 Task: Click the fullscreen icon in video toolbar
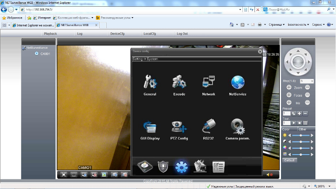pos(64,175)
